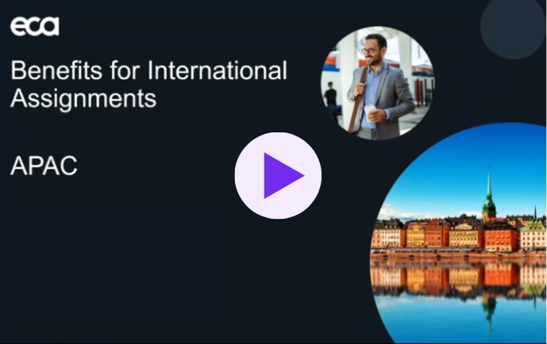Click the coffee cup the man is holding
The width and height of the screenshot is (547, 344).
coord(371,113)
